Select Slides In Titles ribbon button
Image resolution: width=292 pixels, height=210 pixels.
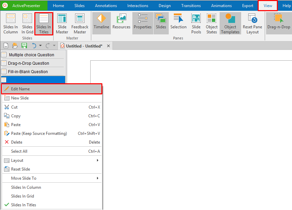pyautogui.click(x=44, y=24)
